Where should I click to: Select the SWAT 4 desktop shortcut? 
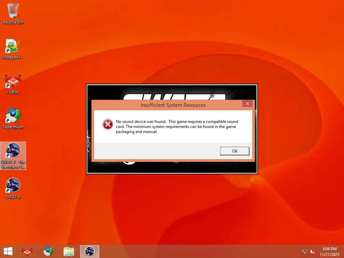(x=13, y=188)
